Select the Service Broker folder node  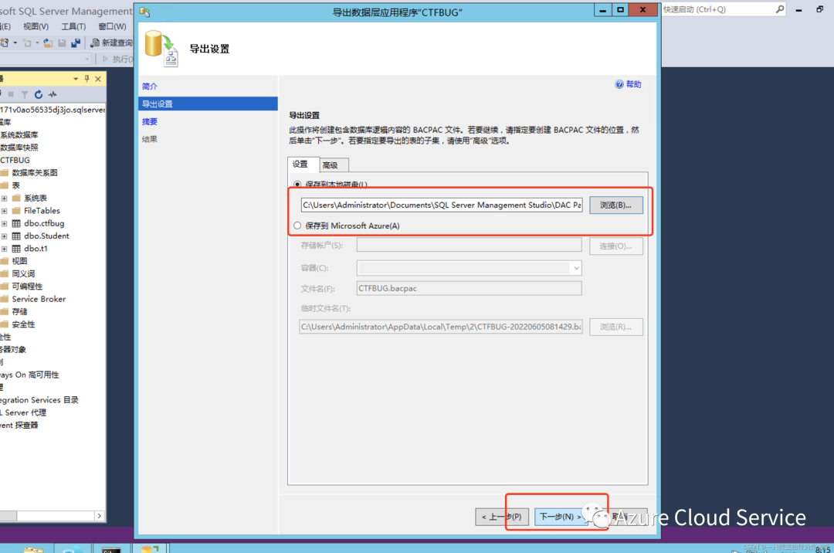[x=39, y=299]
